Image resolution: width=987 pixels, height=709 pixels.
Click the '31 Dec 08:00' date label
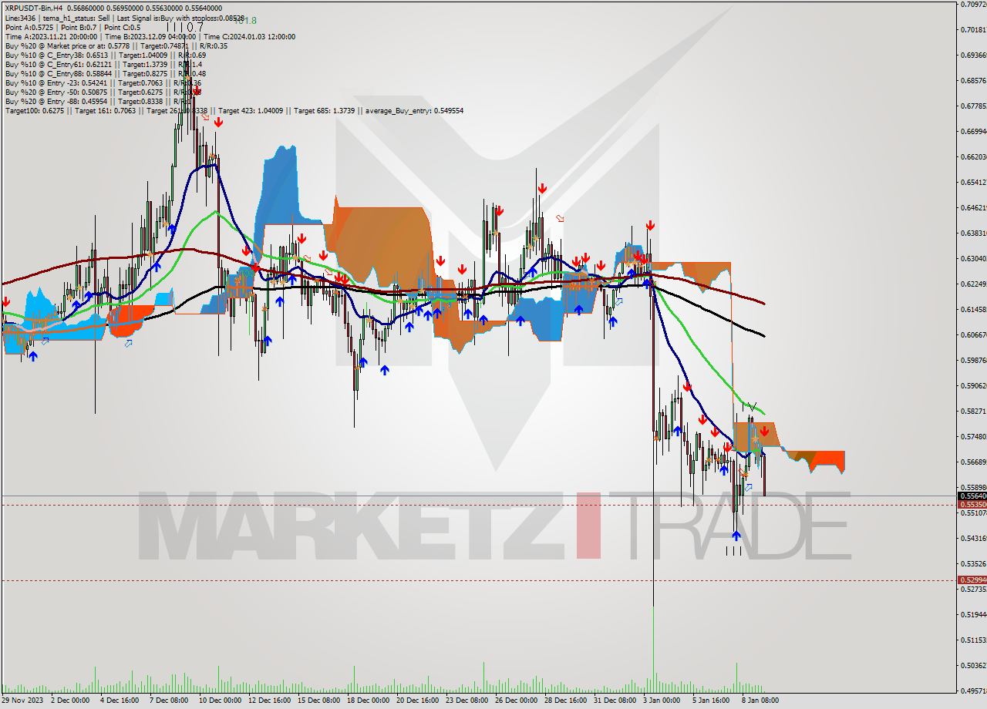click(x=615, y=701)
